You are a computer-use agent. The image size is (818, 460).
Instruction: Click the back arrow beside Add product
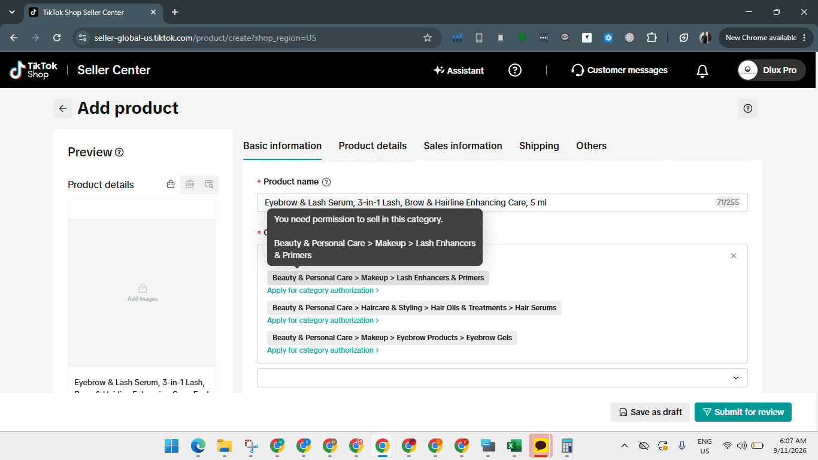pos(63,108)
